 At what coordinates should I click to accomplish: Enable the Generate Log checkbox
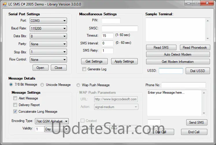tap(84, 69)
